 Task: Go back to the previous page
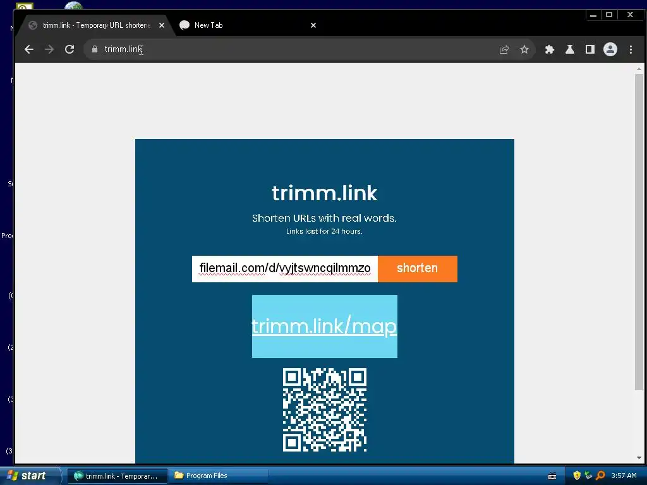(x=29, y=49)
